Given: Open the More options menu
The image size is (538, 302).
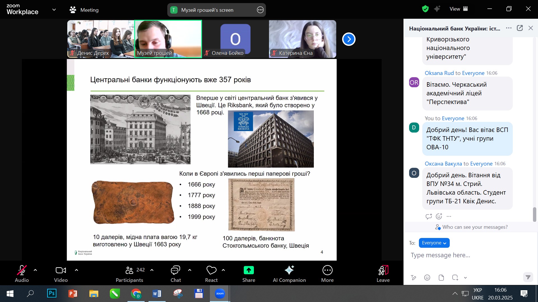Looking at the screenshot, I should pyautogui.click(x=327, y=273).
